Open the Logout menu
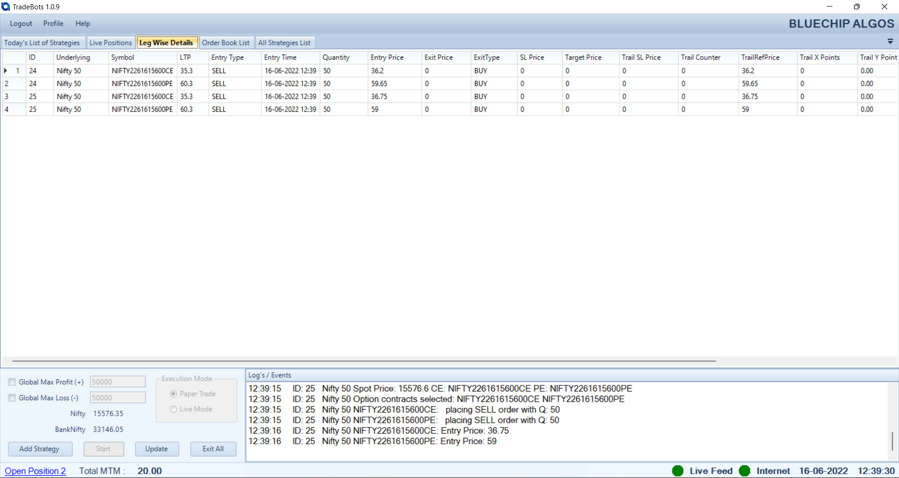The height and width of the screenshot is (478, 899). pyautogui.click(x=21, y=23)
